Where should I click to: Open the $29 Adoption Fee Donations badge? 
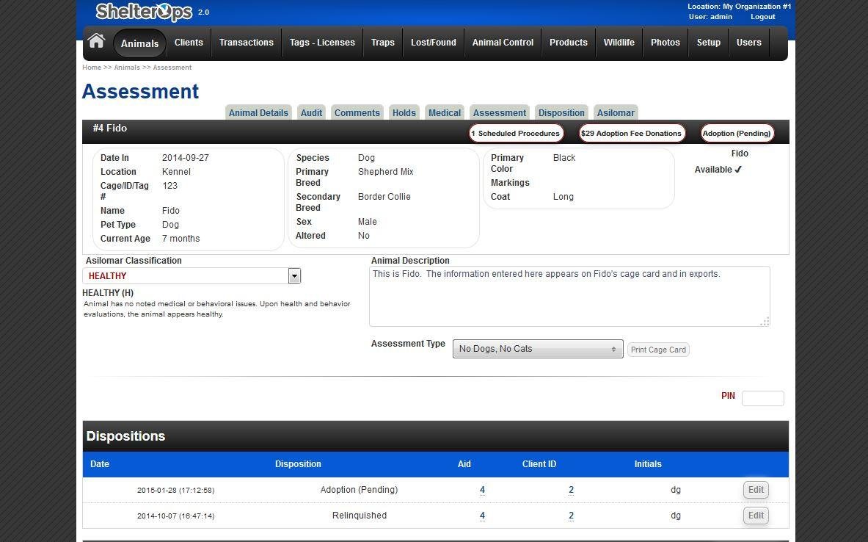[x=631, y=133]
